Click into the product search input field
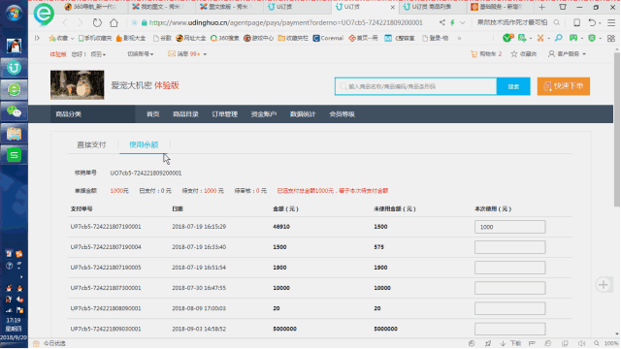This screenshot has width=621, height=349. (416, 86)
